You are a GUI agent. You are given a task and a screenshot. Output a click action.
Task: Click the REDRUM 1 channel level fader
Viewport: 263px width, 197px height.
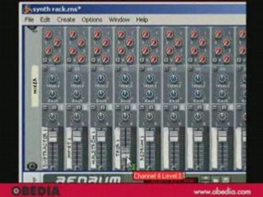pos(149,136)
